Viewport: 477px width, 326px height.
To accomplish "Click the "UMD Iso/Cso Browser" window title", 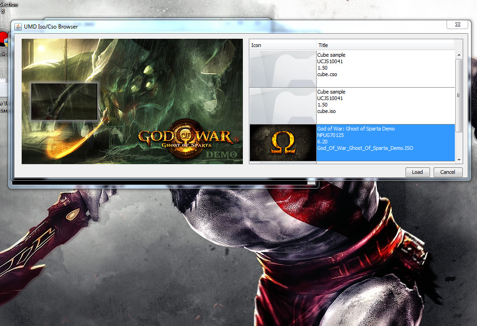I will pyautogui.click(x=51, y=27).
